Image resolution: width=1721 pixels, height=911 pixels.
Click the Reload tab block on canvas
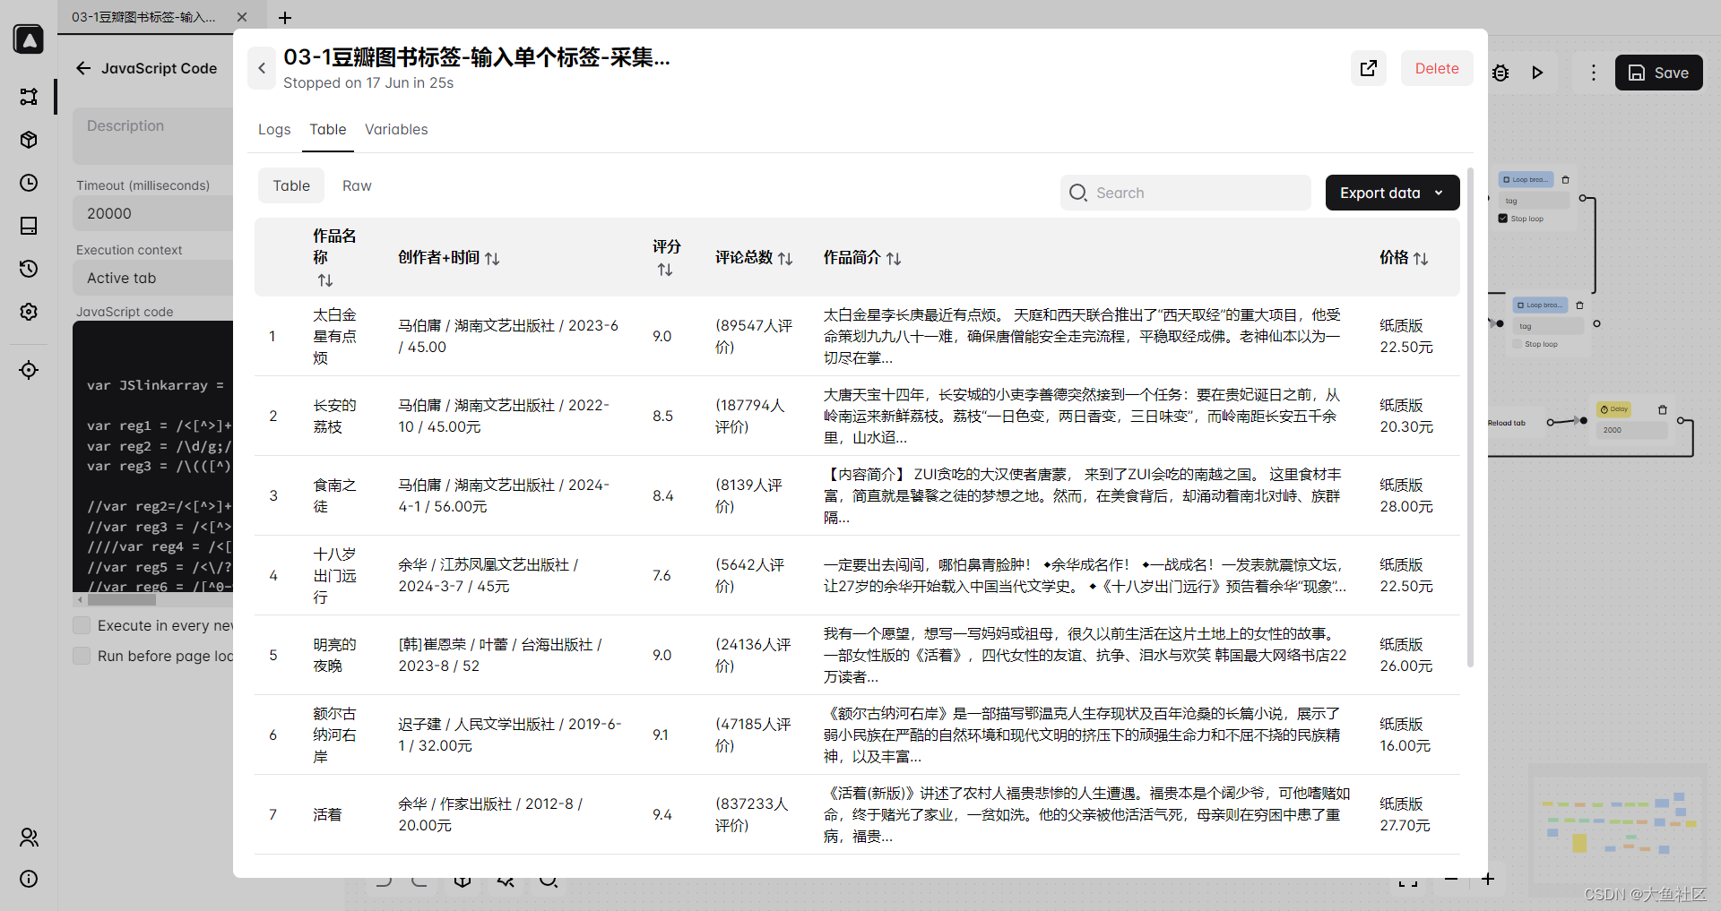click(1507, 423)
